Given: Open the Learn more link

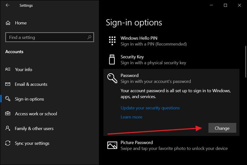Looking at the screenshot, I should pyautogui.click(x=131, y=117).
